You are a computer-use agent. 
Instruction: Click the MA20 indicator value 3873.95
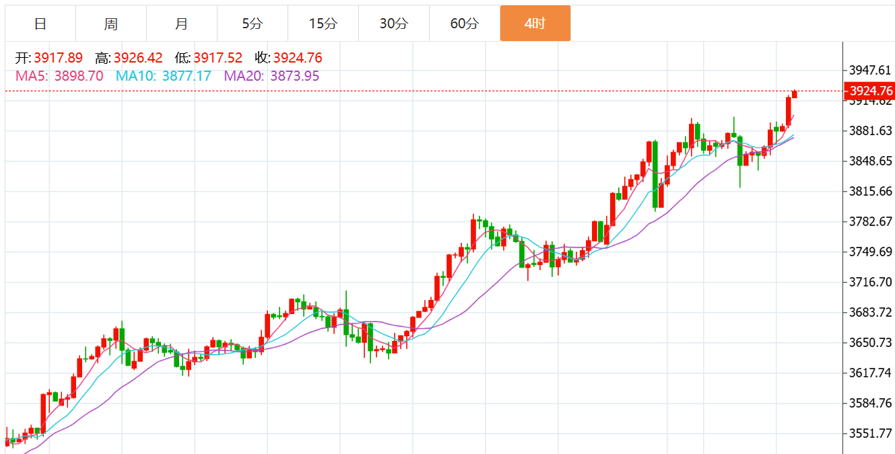294,76
